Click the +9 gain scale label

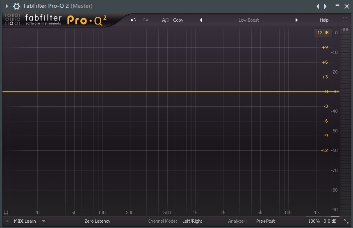tap(325, 47)
